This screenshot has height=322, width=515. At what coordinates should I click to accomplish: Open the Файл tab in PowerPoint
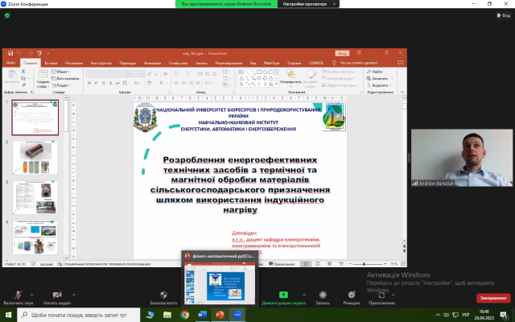click(10, 63)
